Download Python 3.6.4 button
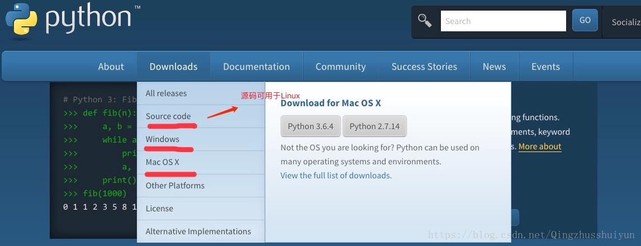The width and height of the screenshot is (641, 246). pyautogui.click(x=311, y=126)
